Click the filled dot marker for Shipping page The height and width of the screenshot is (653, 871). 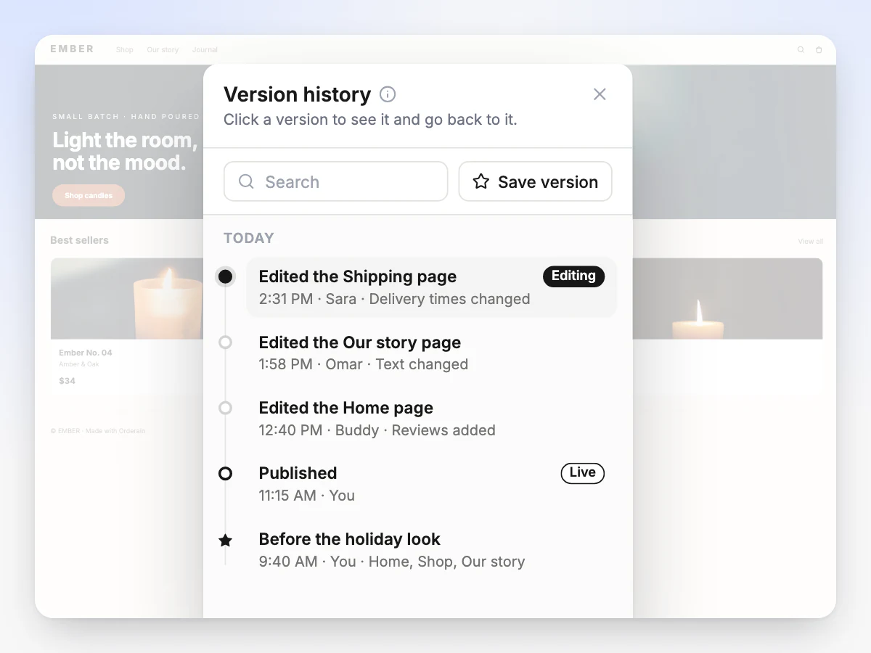(226, 276)
